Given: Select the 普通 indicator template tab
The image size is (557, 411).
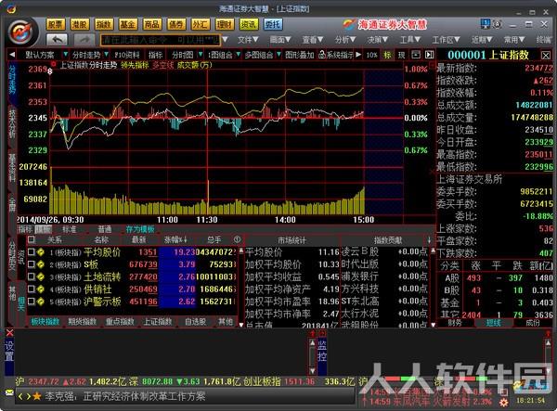Looking at the screenshot, I should click(x=104, y=229).
